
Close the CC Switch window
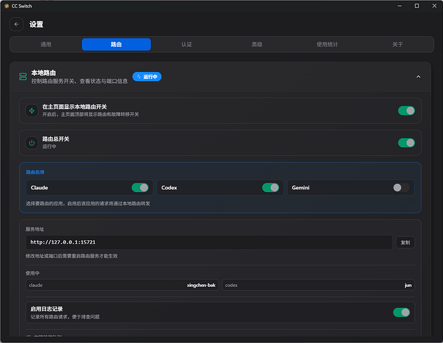point(434,6)
